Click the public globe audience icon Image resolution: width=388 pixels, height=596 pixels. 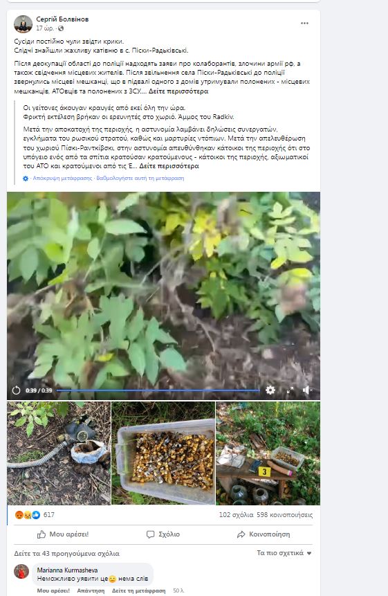coord(60,28)
